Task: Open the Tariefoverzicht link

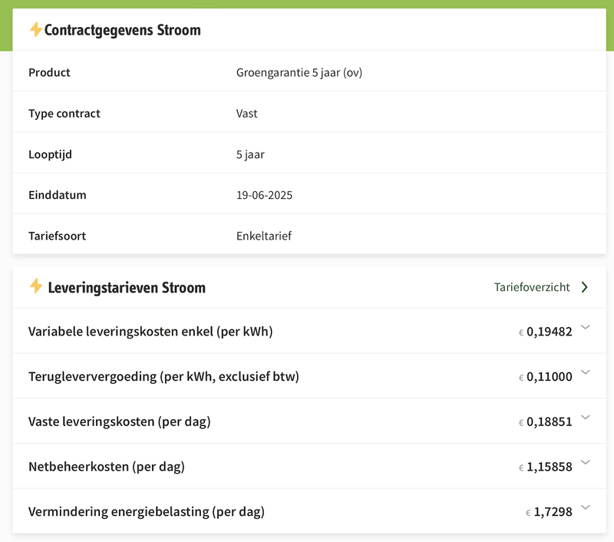Action: pos(532,287)
